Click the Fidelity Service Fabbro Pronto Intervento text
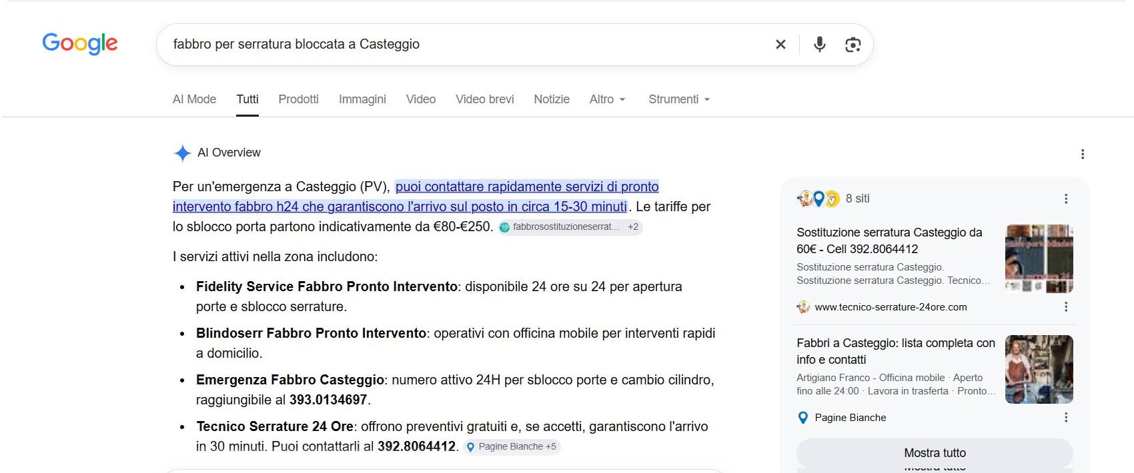 pos(327,286)
